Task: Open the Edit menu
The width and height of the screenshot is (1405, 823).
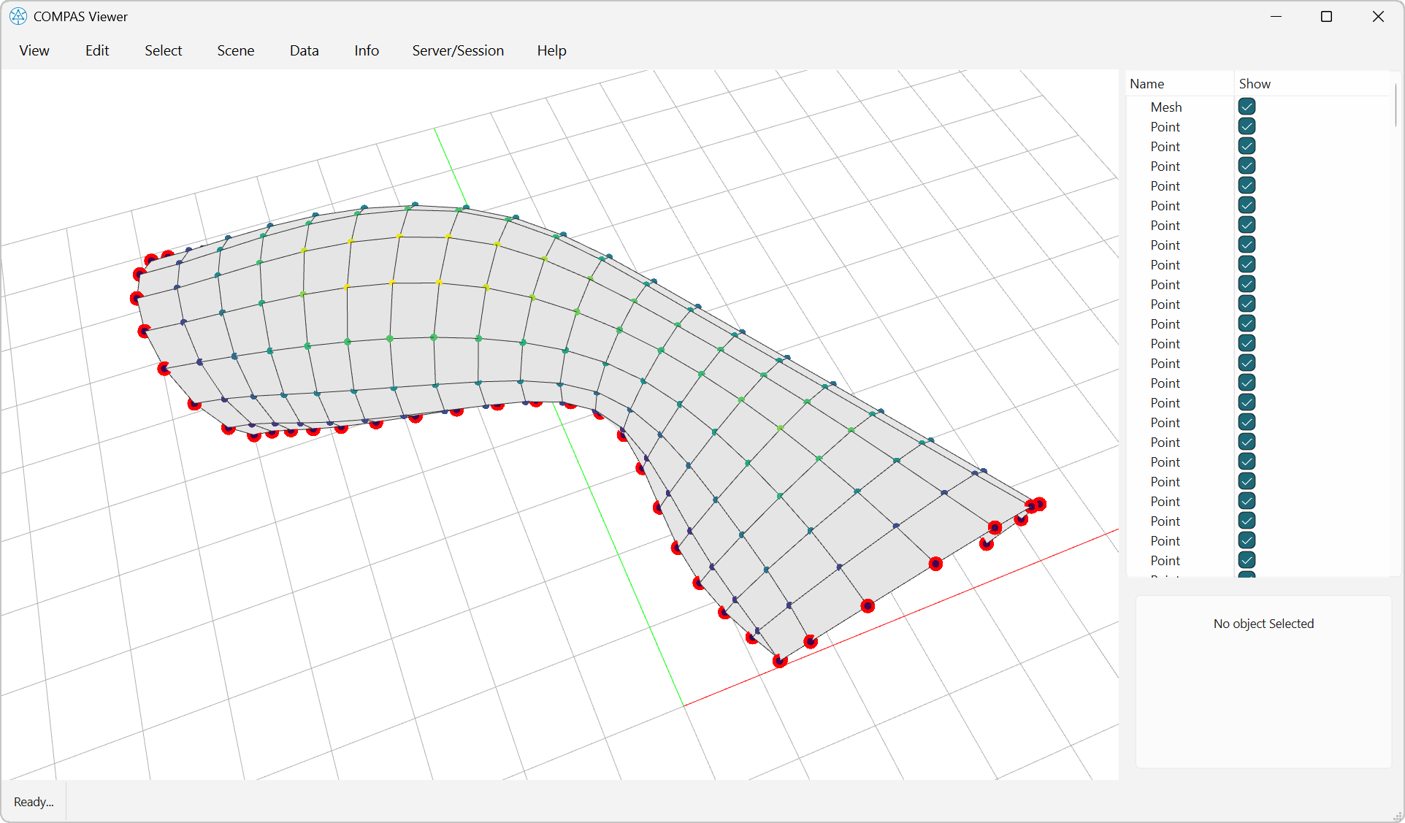Action: (x=96, y=50)
